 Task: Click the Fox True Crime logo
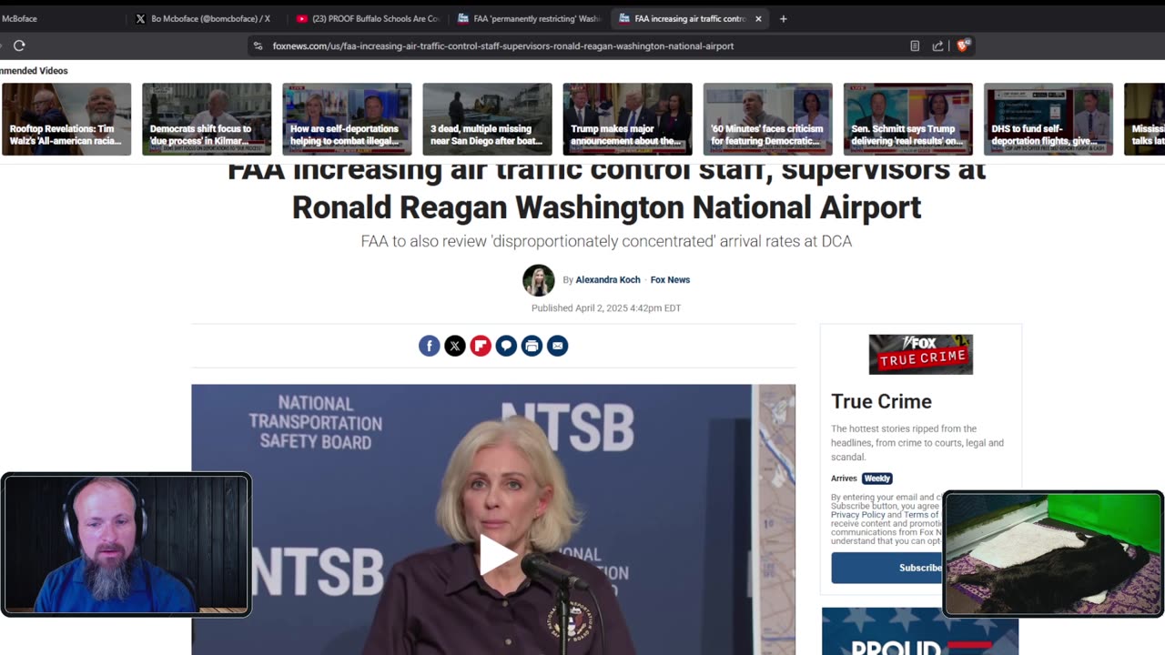920,355
